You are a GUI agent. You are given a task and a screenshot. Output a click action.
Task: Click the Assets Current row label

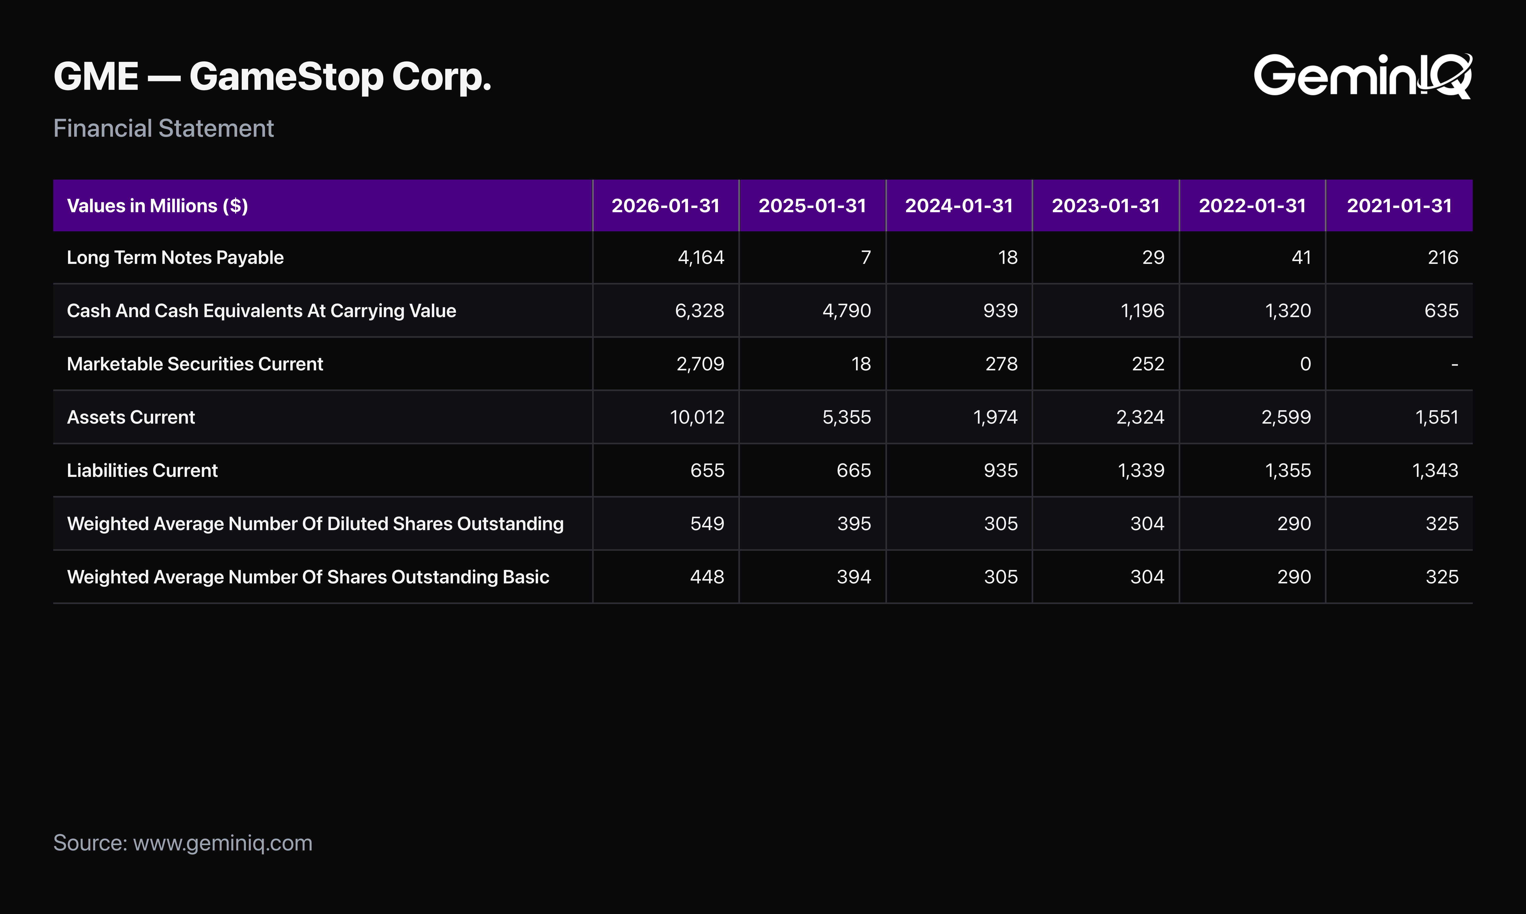tap(131, 418)
